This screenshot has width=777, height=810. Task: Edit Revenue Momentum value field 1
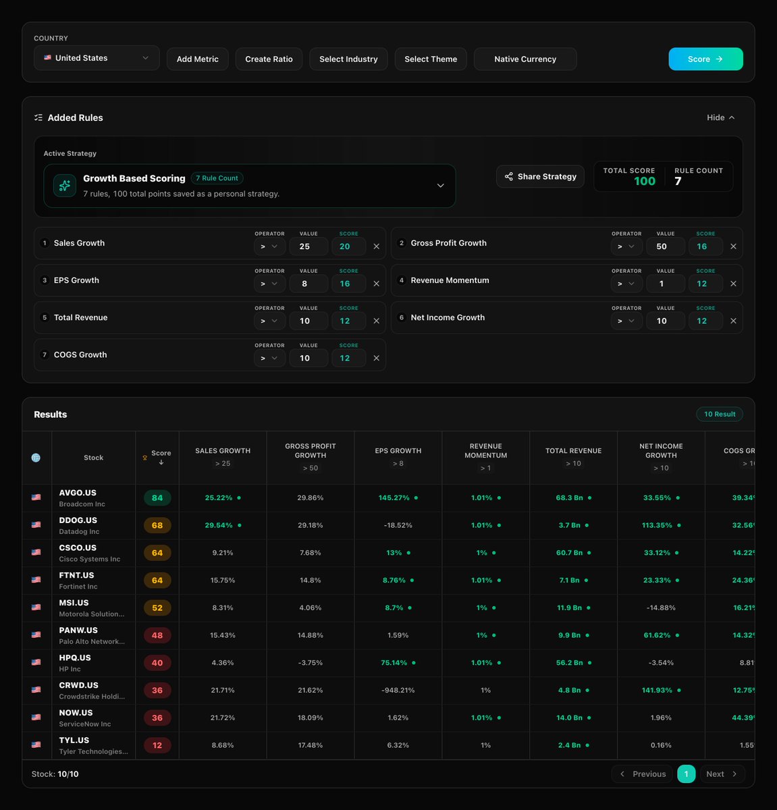tap(666, 283)
